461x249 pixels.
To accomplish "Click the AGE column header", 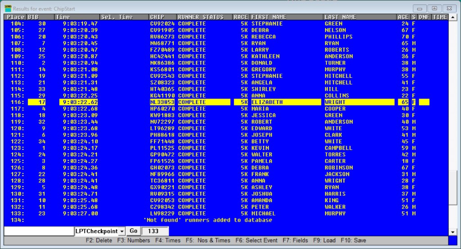I will coord(403,17).
